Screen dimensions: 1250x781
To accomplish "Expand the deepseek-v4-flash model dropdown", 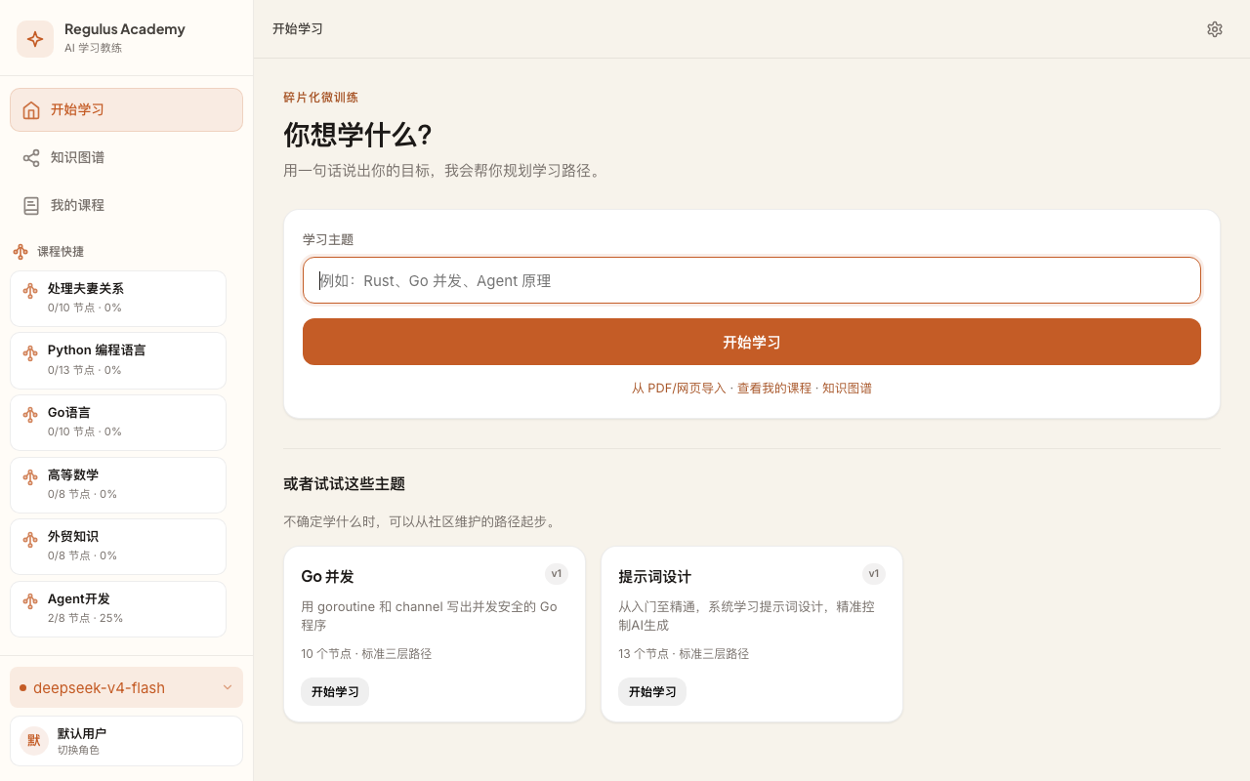I will [x=126, y=687].
